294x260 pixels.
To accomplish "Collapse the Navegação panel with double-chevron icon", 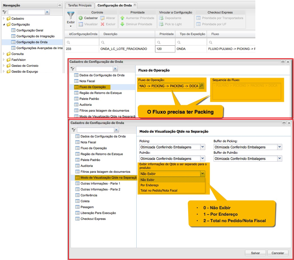I will point(60,5).
